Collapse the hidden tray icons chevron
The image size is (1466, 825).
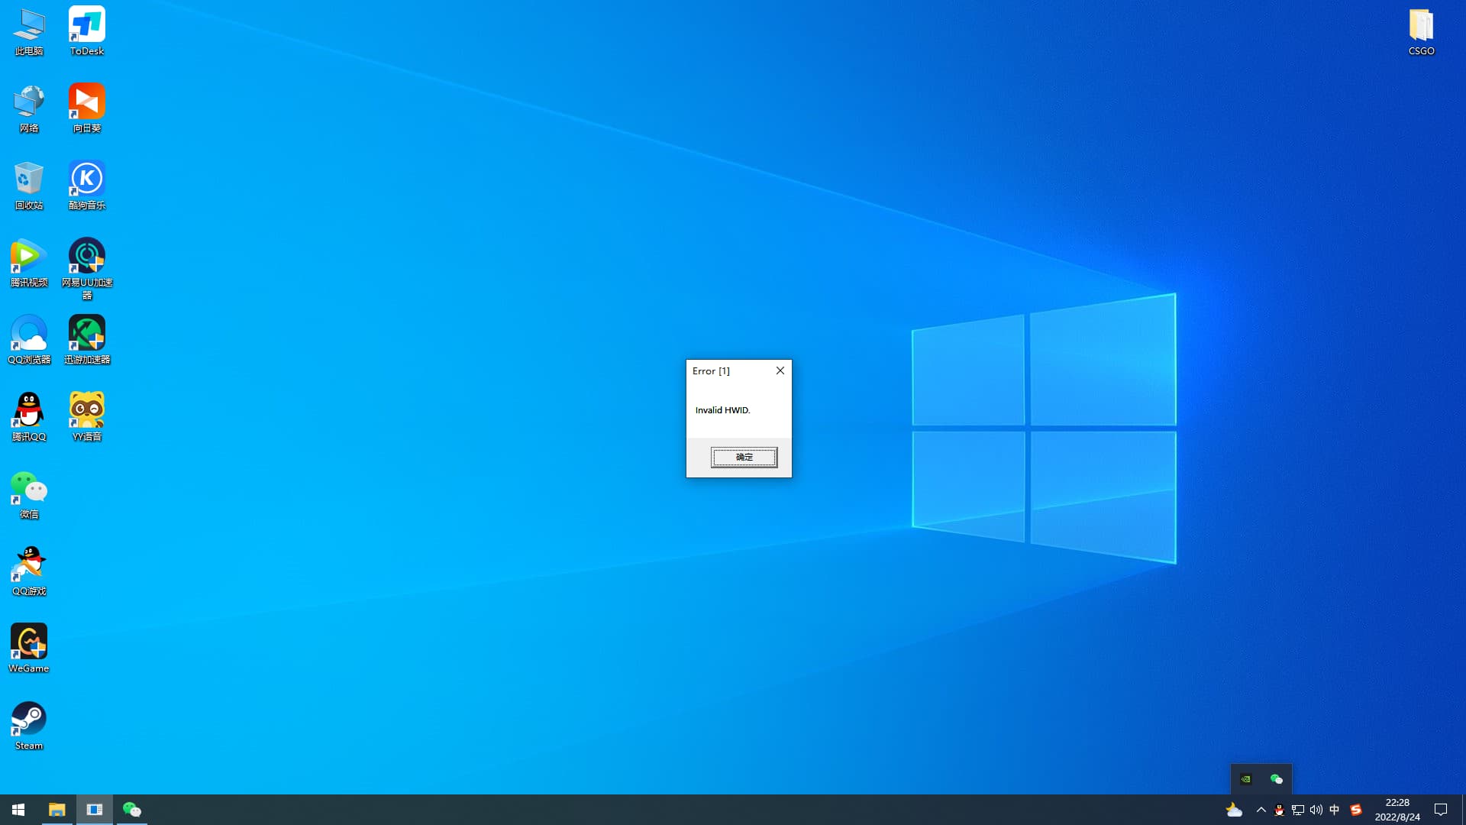click(x=1261, y=810)
